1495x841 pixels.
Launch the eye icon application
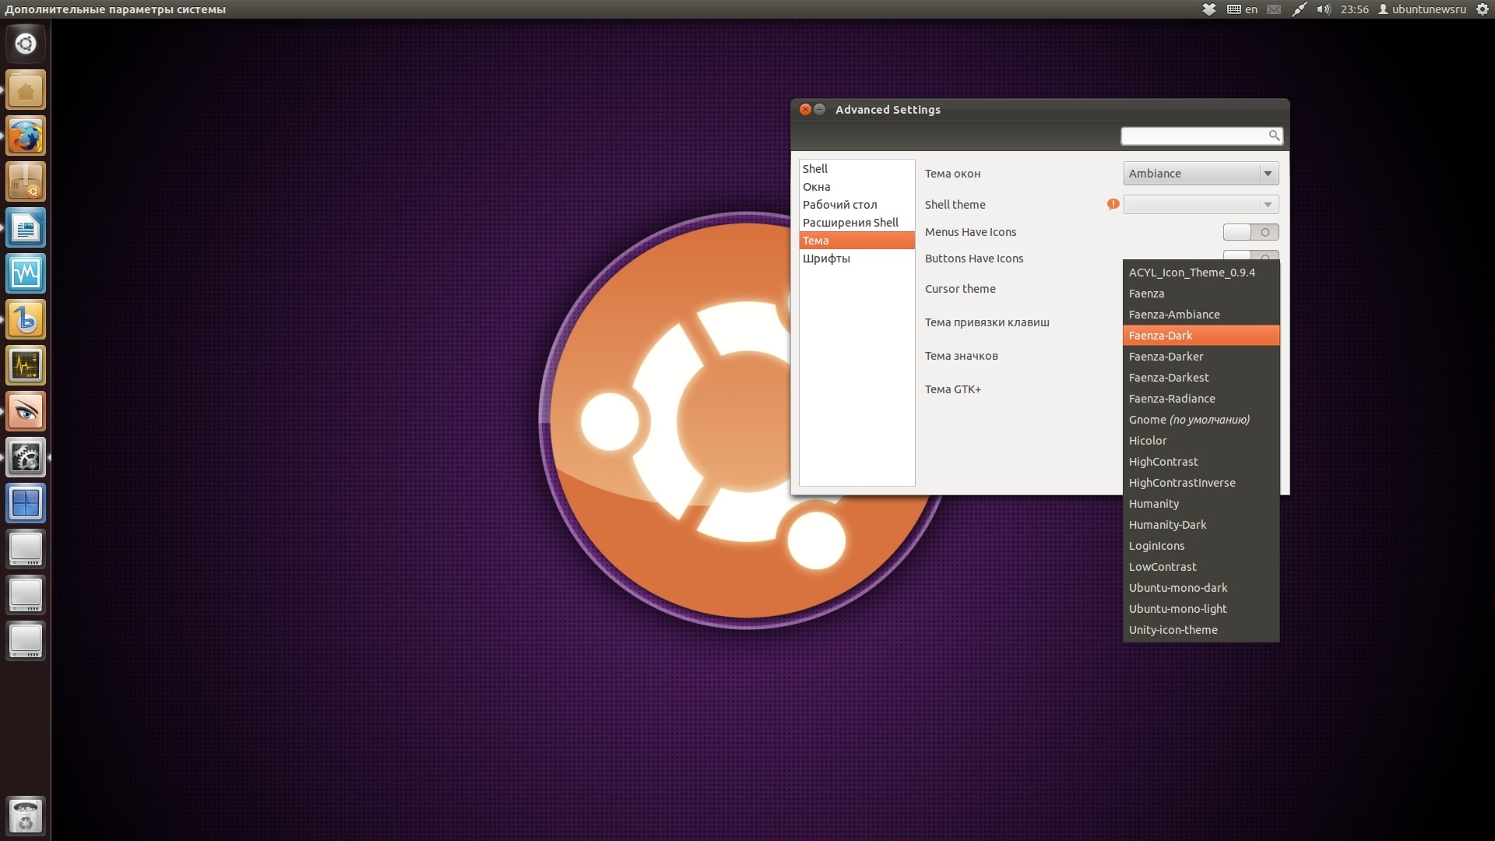26,412
